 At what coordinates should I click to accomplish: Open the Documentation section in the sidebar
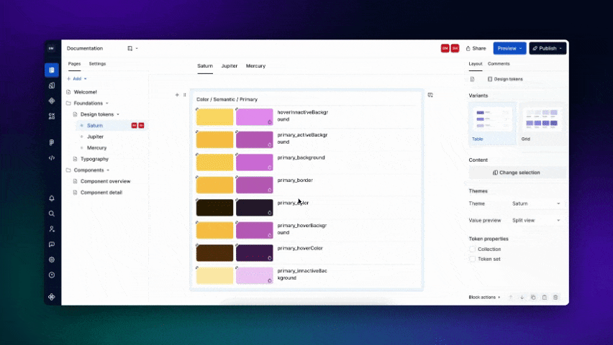point(52,70)
